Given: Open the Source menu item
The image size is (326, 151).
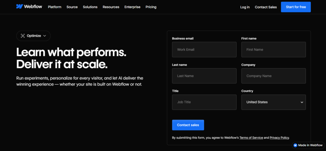Looking at the screenshot, I should pos(72,7).
